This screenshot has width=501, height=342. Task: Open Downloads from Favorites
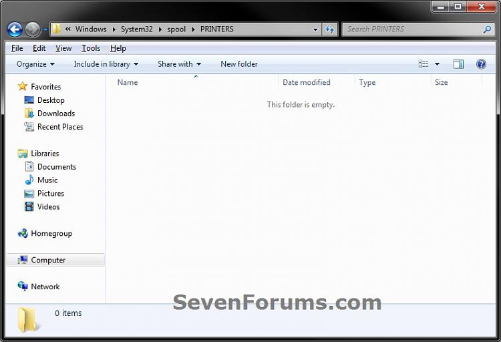[x=56, y=114]
